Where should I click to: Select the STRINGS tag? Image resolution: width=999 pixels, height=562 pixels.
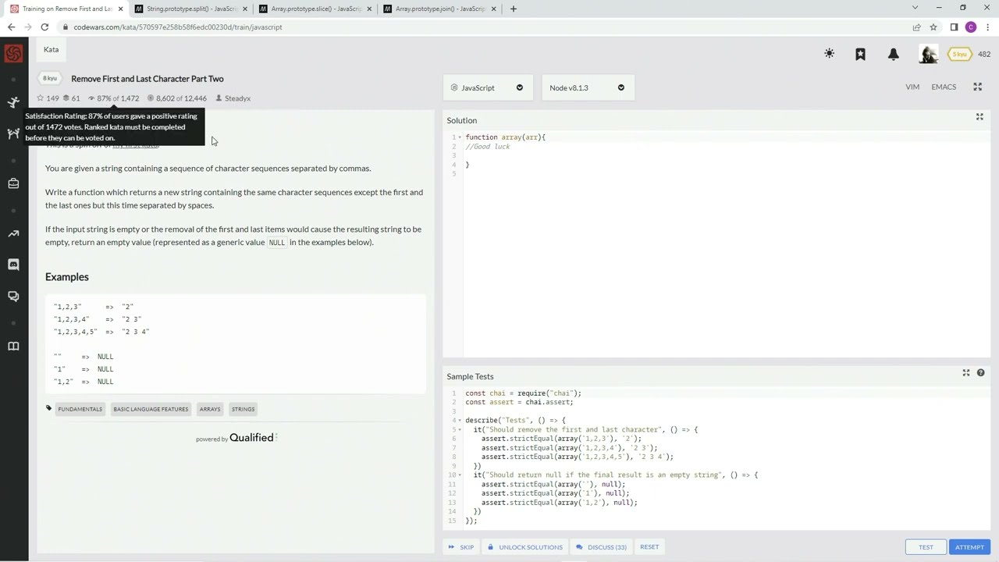point(243,409)
